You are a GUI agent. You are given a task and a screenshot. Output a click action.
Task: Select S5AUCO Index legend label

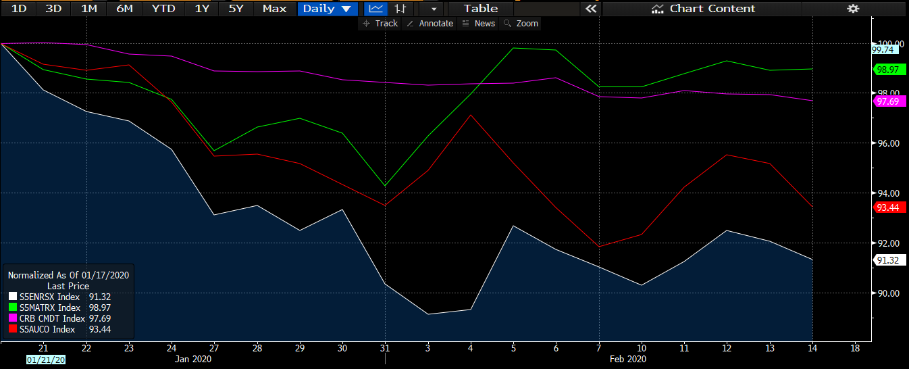pyautogui.click(x=47, y=329)
